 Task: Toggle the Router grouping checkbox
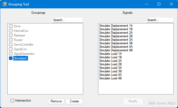(x=11, y=40)
